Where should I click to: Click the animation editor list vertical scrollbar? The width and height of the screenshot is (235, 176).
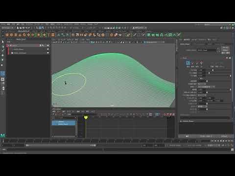tap(76, 126)
